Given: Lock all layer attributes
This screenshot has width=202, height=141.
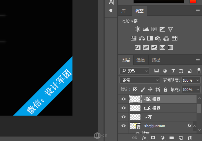Looking at the screenshot, I should click(x=165, y=90).
